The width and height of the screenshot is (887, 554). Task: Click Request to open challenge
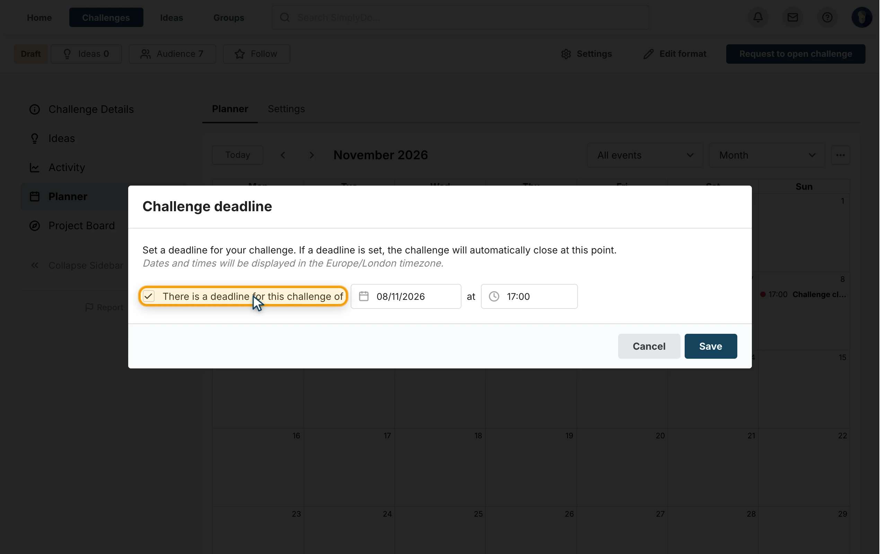[796, 54]
